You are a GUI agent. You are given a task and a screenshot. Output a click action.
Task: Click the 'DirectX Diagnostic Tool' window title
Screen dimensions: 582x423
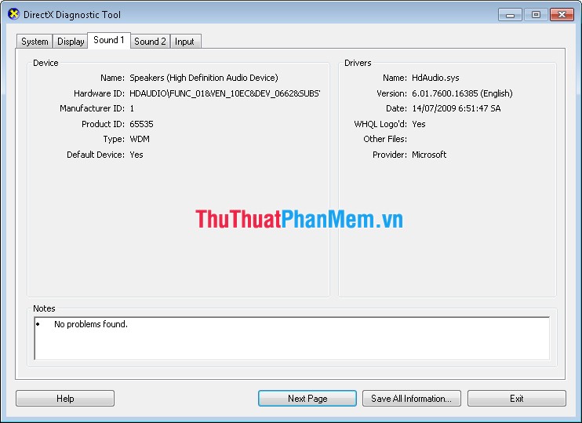pyautogui.click(x=72, y=14)
